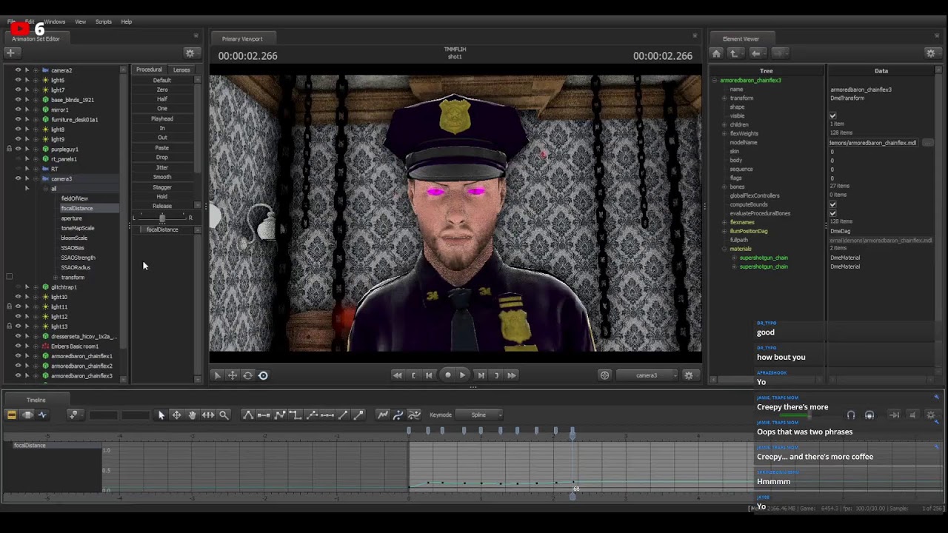
Task: Open the Scripts menu
Action: coord(104,21)
